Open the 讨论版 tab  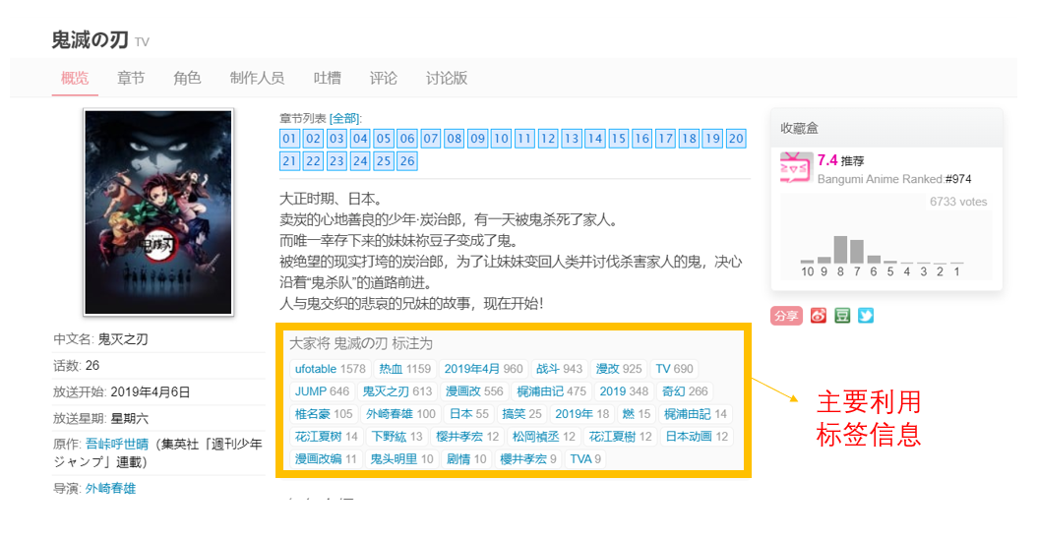point(447,78)
